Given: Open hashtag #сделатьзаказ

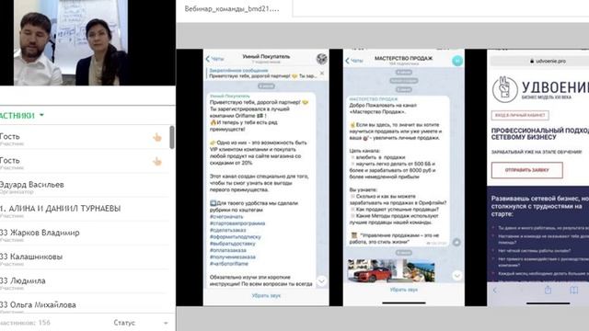Looking at the screenshot, I should (228, 230).
